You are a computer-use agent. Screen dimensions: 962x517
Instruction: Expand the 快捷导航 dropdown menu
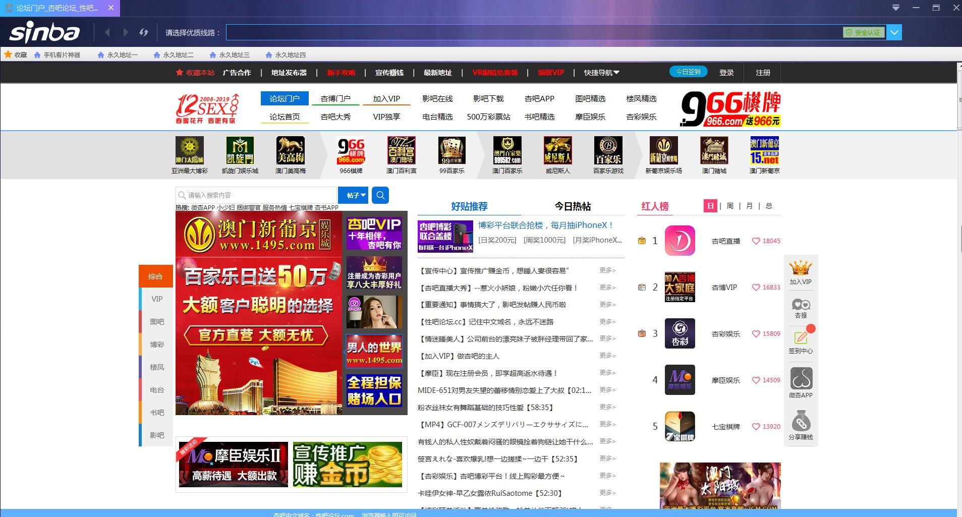pyautogui.click(x=601, y=73)
